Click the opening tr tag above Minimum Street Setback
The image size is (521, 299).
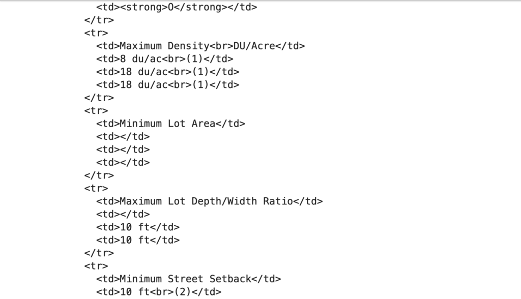click(x=96, y=266)
